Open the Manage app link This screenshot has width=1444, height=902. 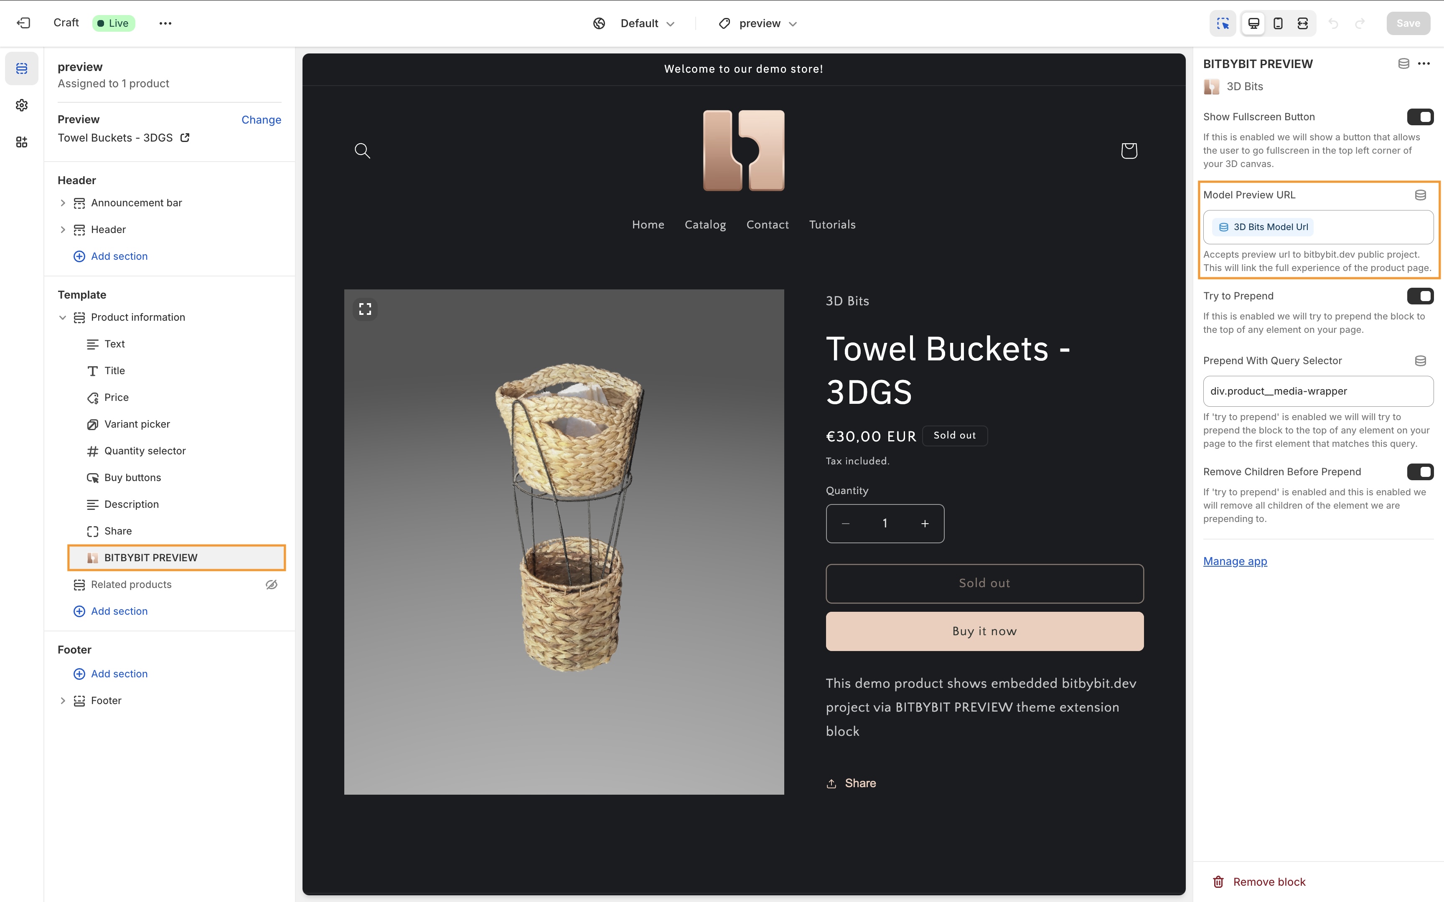coord(1235,561)
